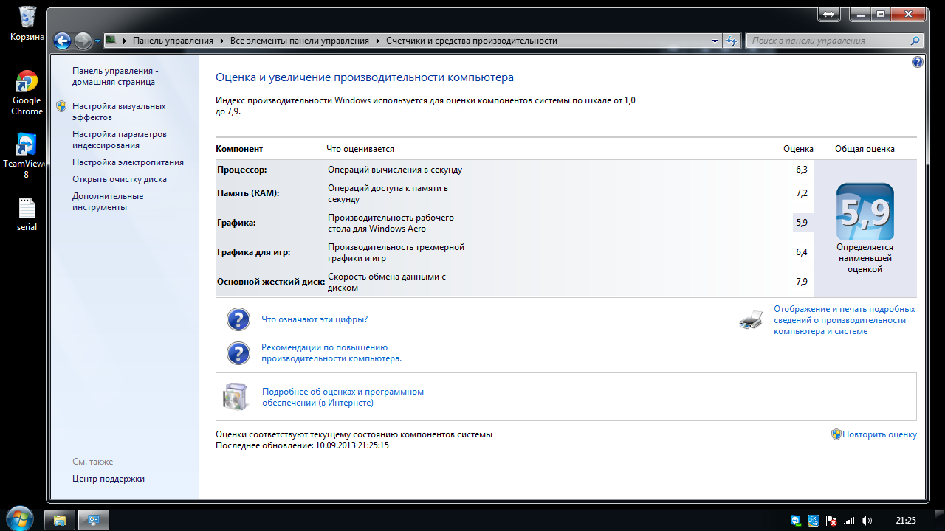Click the printer icon for detailed report
The height and width of the screenshot is (531, 945).
coord(750,320)
